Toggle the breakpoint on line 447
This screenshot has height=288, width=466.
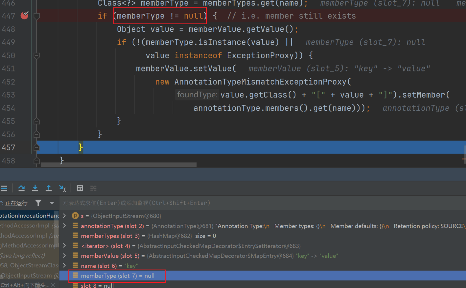click(x=25, y=15)
